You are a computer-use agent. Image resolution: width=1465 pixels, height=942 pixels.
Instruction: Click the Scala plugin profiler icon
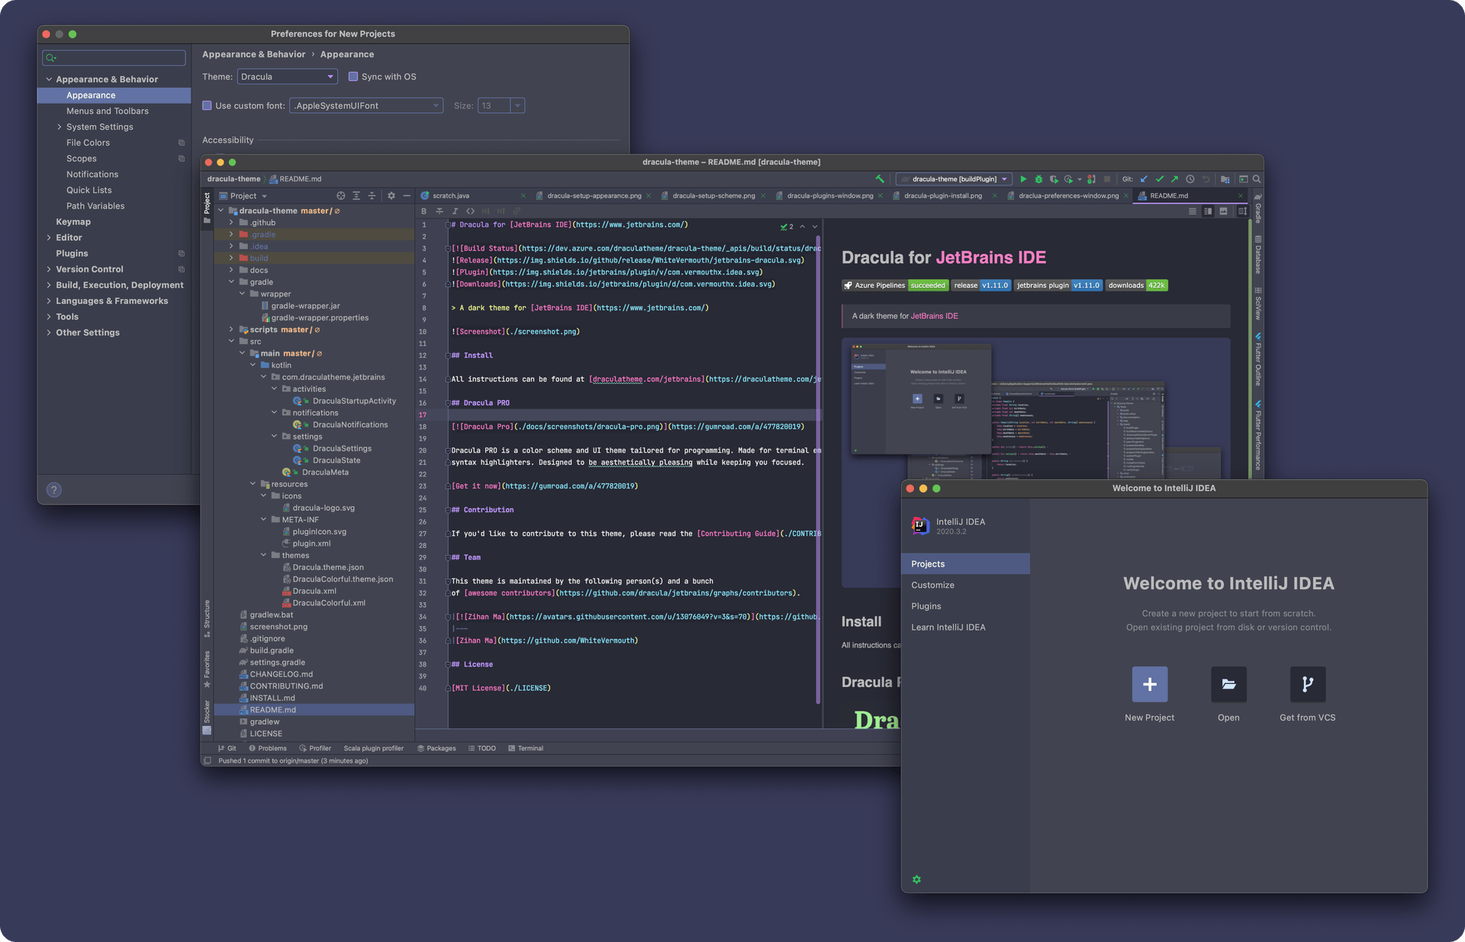click(x=372, y=747)
